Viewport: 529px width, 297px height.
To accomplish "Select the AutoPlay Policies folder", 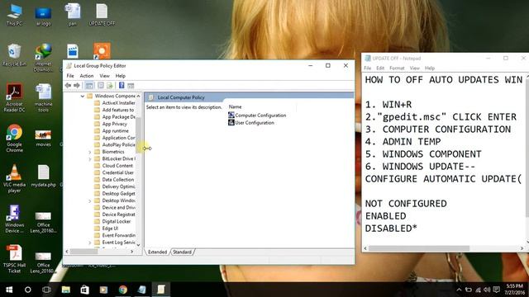I will [x=115, y=145].
